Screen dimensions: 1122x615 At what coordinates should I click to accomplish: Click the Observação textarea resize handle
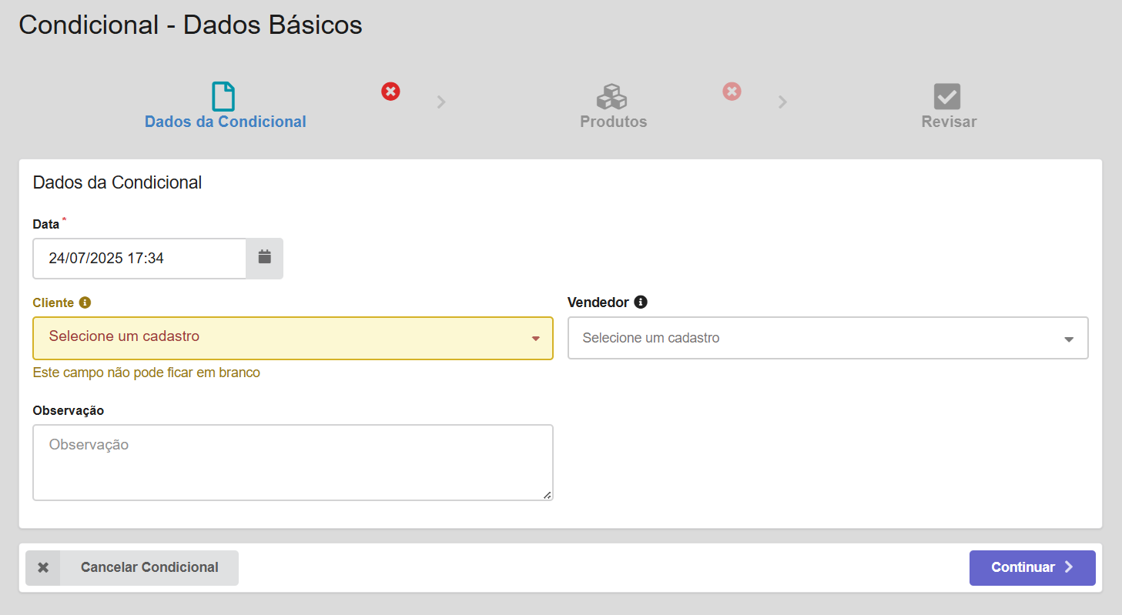pyautogui.click(x=548, y=495)
